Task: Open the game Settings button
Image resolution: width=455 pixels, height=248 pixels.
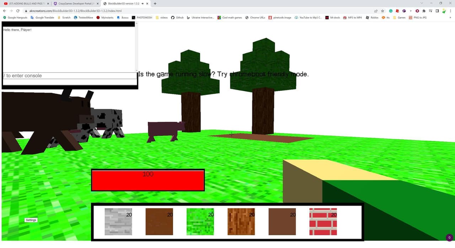Action: tap(31, 220)
